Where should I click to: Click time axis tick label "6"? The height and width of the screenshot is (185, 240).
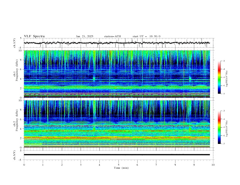click(x=137, y=165)
